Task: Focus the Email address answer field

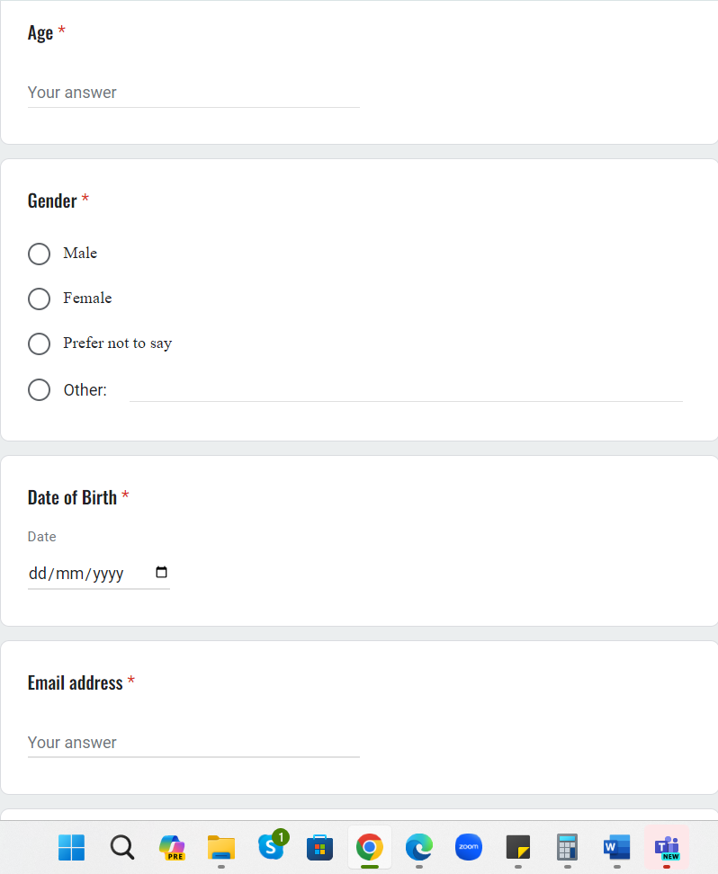Action: click(193, 743)
